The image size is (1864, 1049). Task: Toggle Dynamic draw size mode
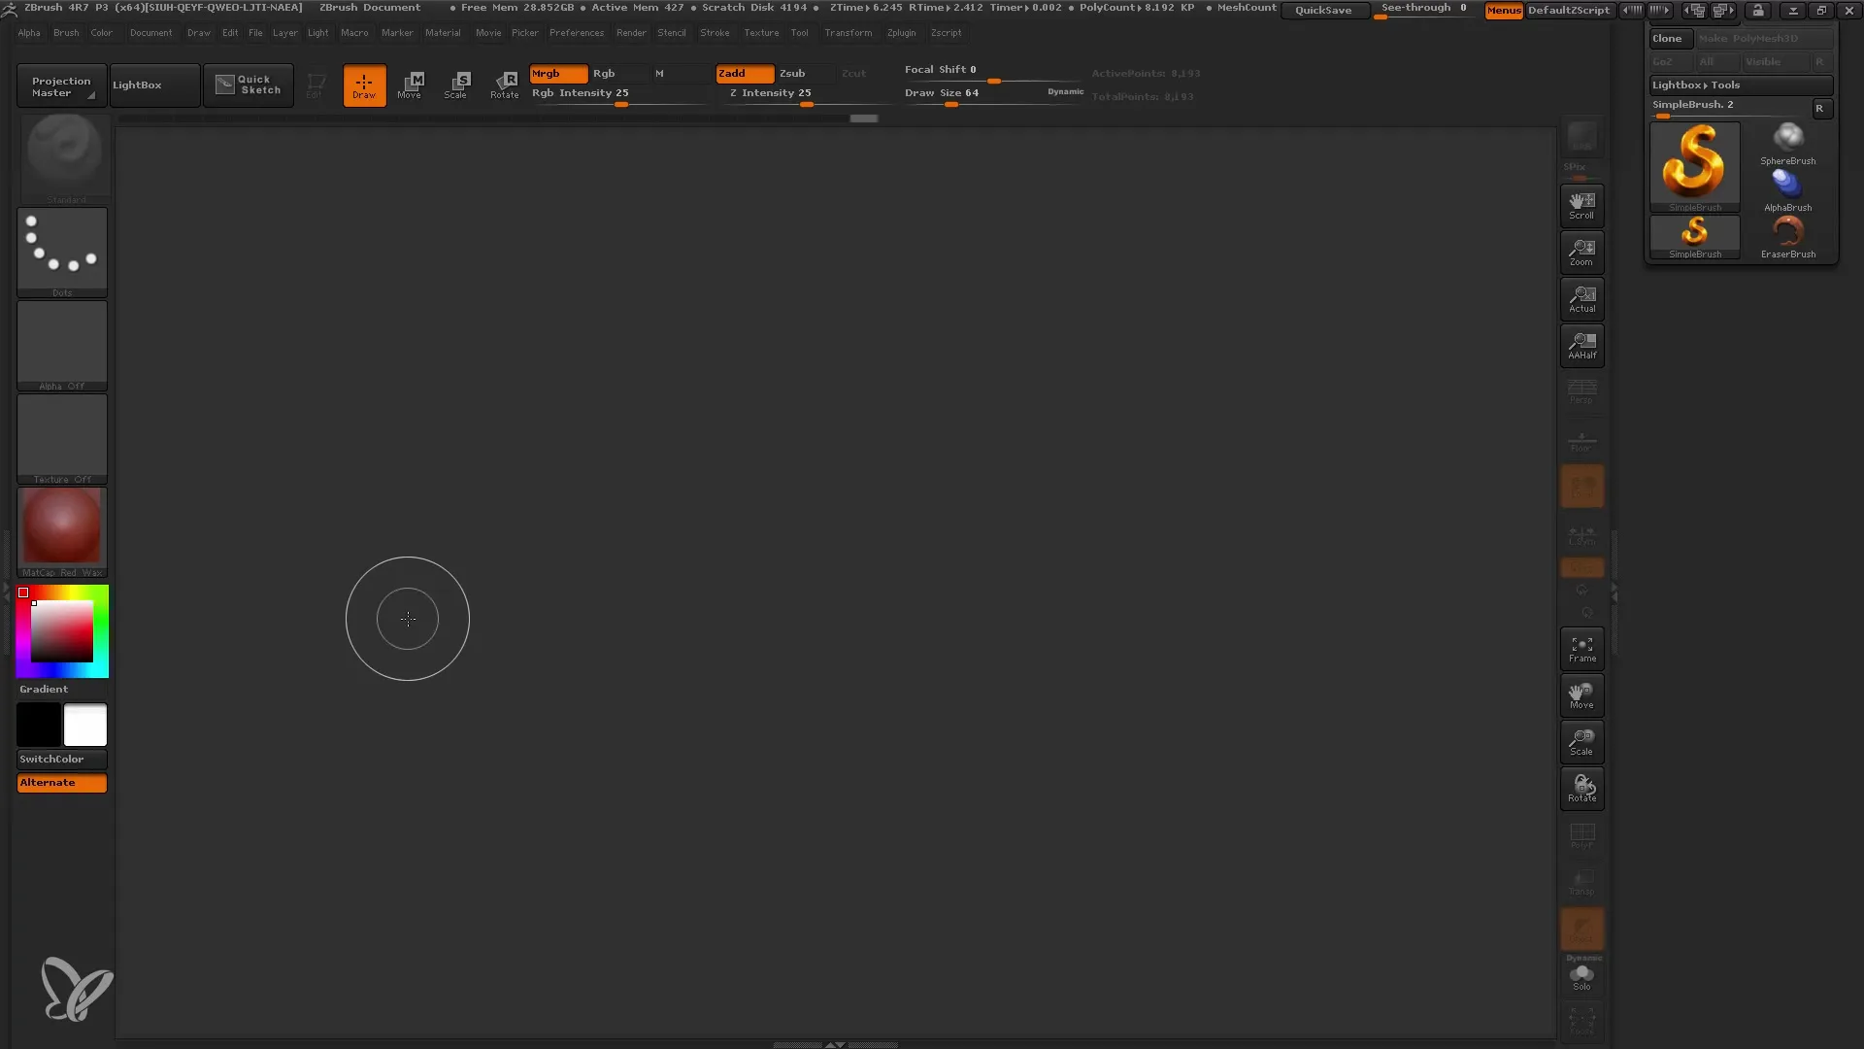coord(1065,91)
